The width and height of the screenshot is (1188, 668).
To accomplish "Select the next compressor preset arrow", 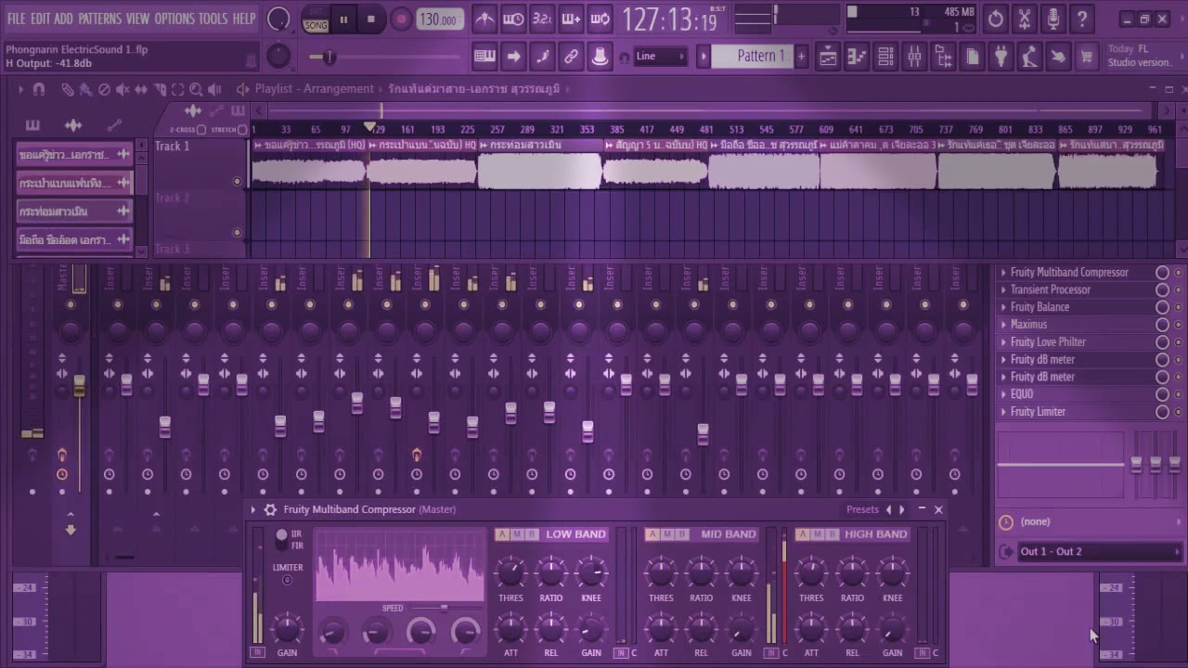I will tap(901, 509).
